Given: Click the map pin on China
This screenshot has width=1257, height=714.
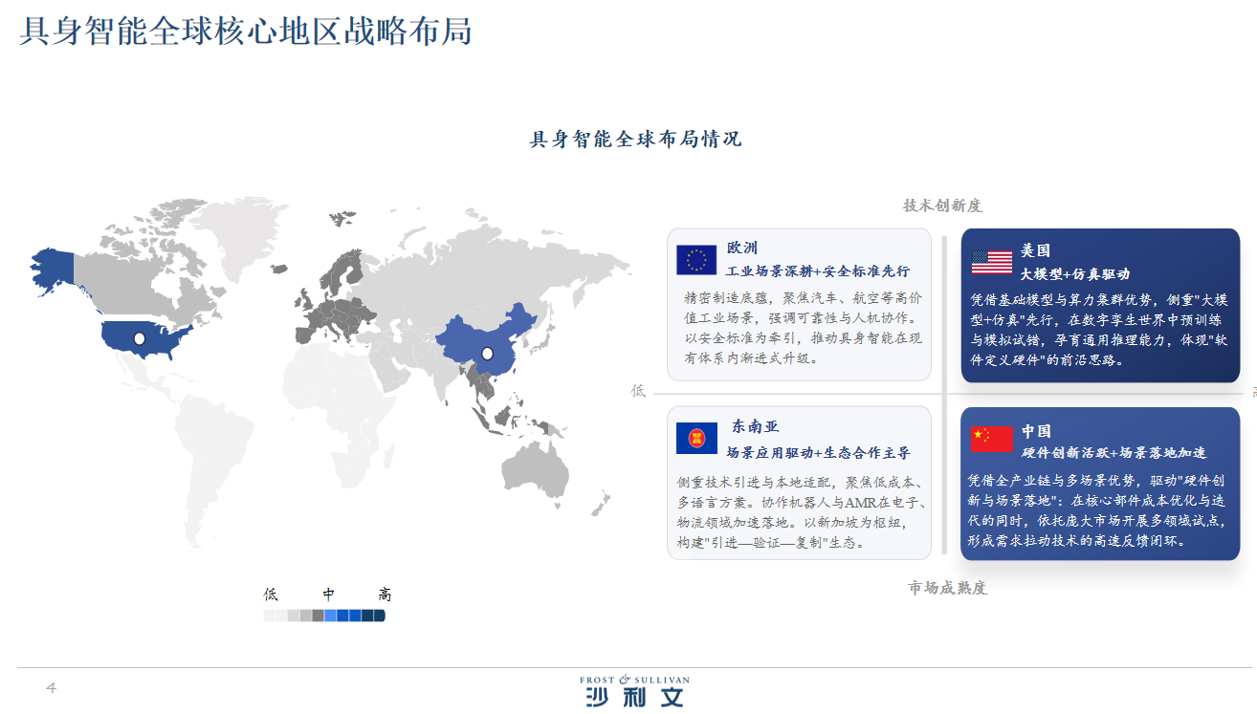Looking at the screenshot, I should point(487,354).
